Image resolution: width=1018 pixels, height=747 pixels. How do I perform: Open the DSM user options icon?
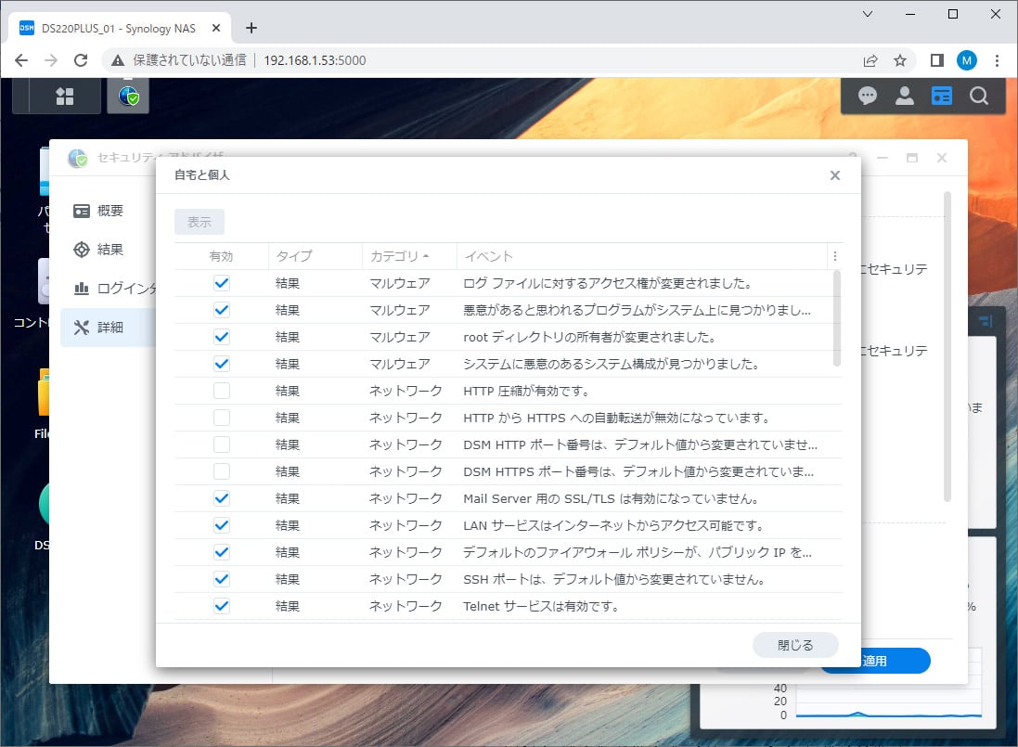tap(905, 97)
